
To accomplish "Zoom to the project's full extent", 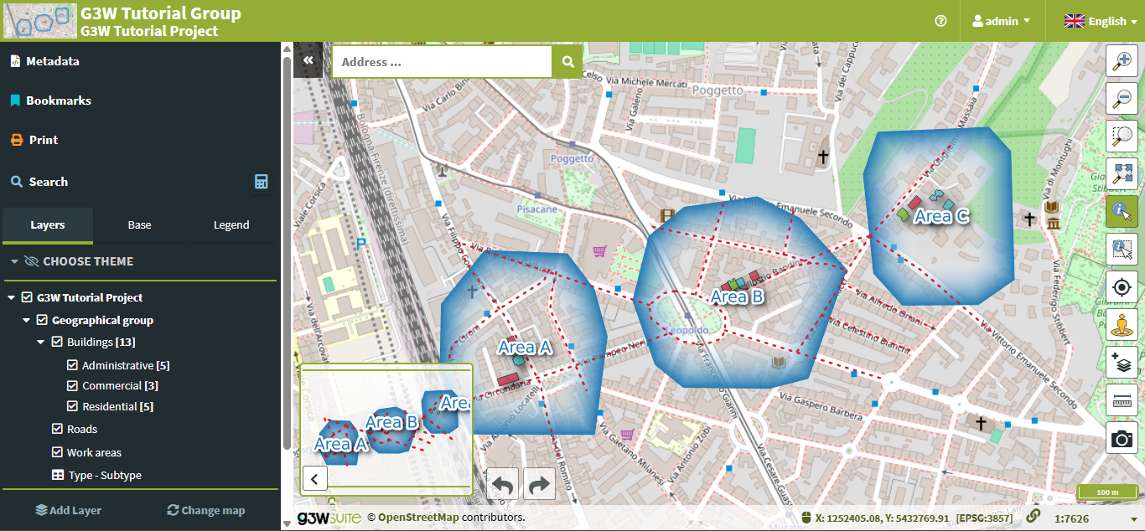I will point(1122,174).
